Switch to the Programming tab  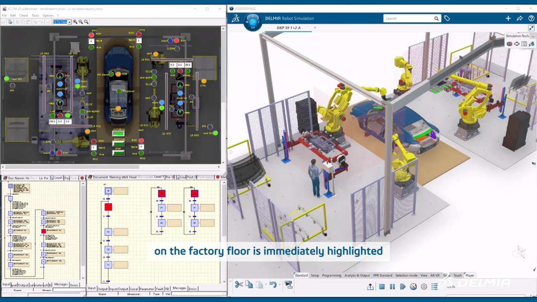[332, 275]
